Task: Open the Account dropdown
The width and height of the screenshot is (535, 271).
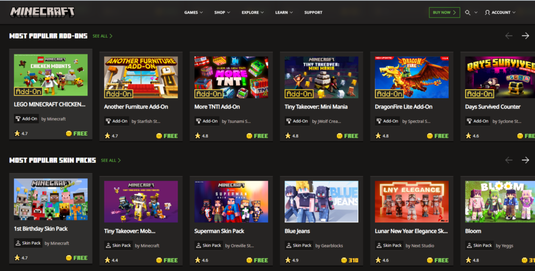Action: [500, 13]
